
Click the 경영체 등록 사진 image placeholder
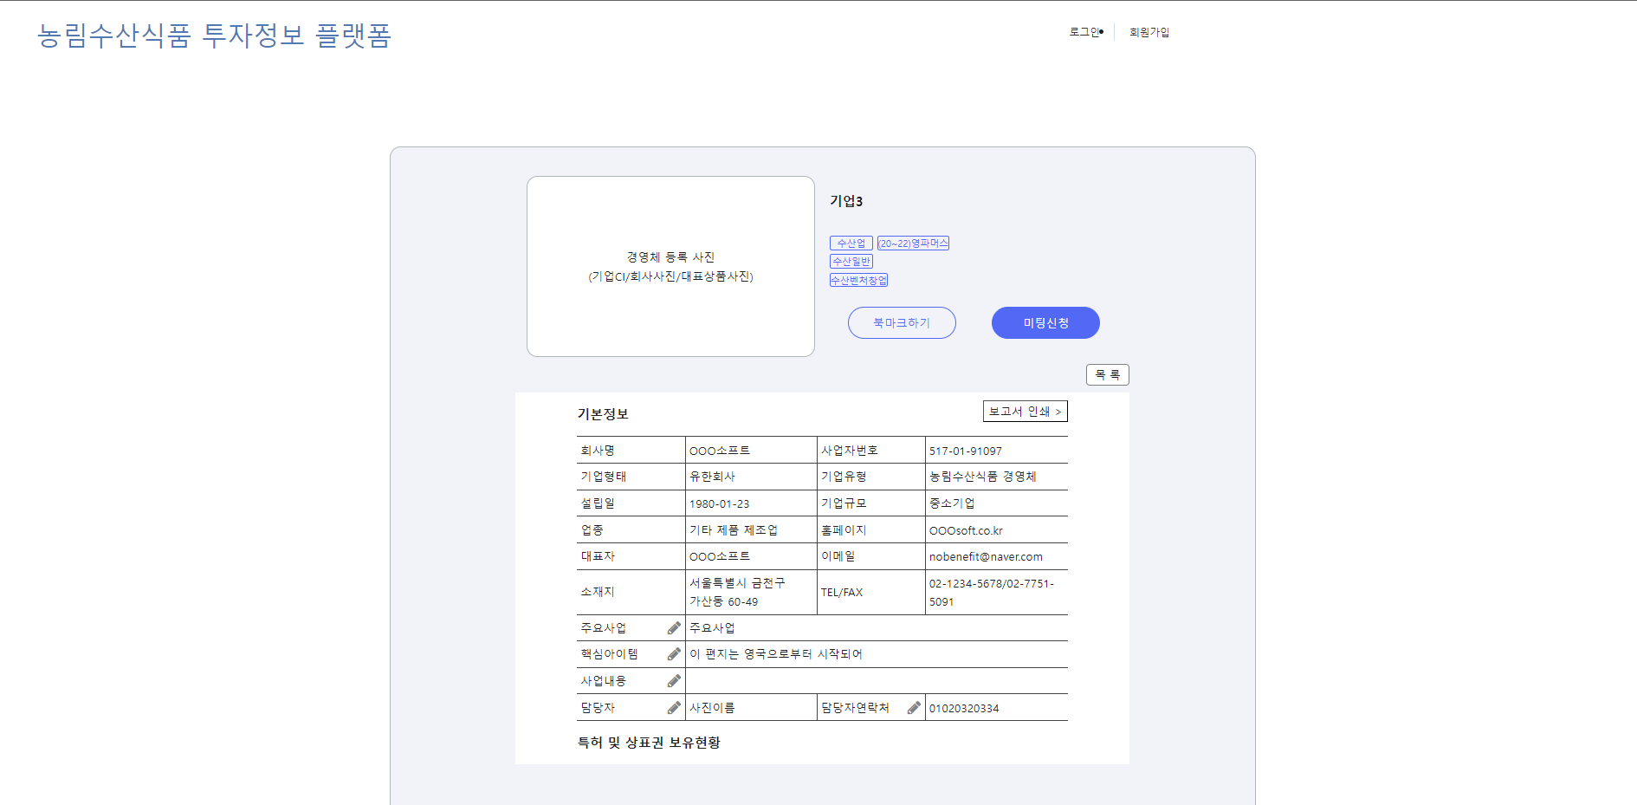tap(670, 266)
